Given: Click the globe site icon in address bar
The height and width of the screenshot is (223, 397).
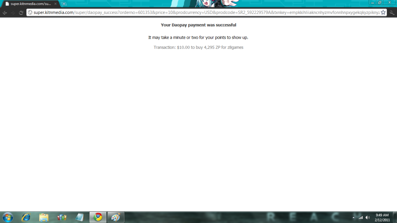Looking at the screenshot, I should 30,12.
